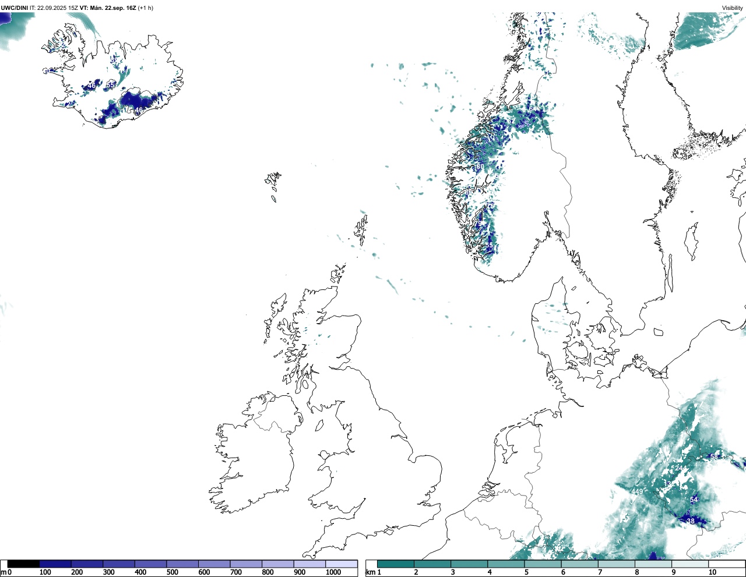Click the '80' visibility value over Norway

pos(479,167)
